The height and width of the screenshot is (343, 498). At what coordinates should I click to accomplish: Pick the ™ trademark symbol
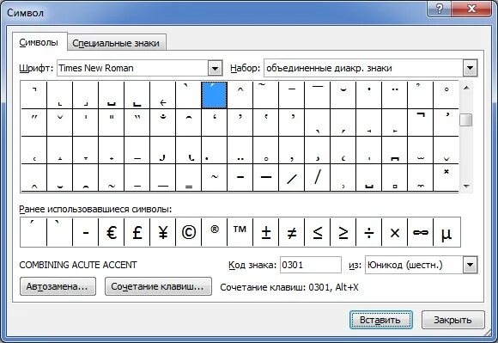coord(240,232)
